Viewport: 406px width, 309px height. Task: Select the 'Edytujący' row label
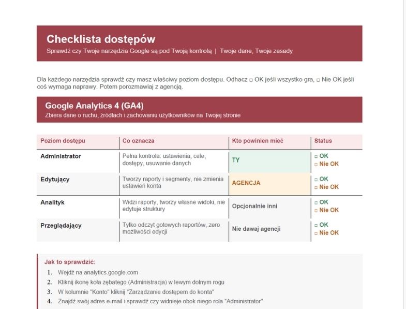[x=55, y=180]
